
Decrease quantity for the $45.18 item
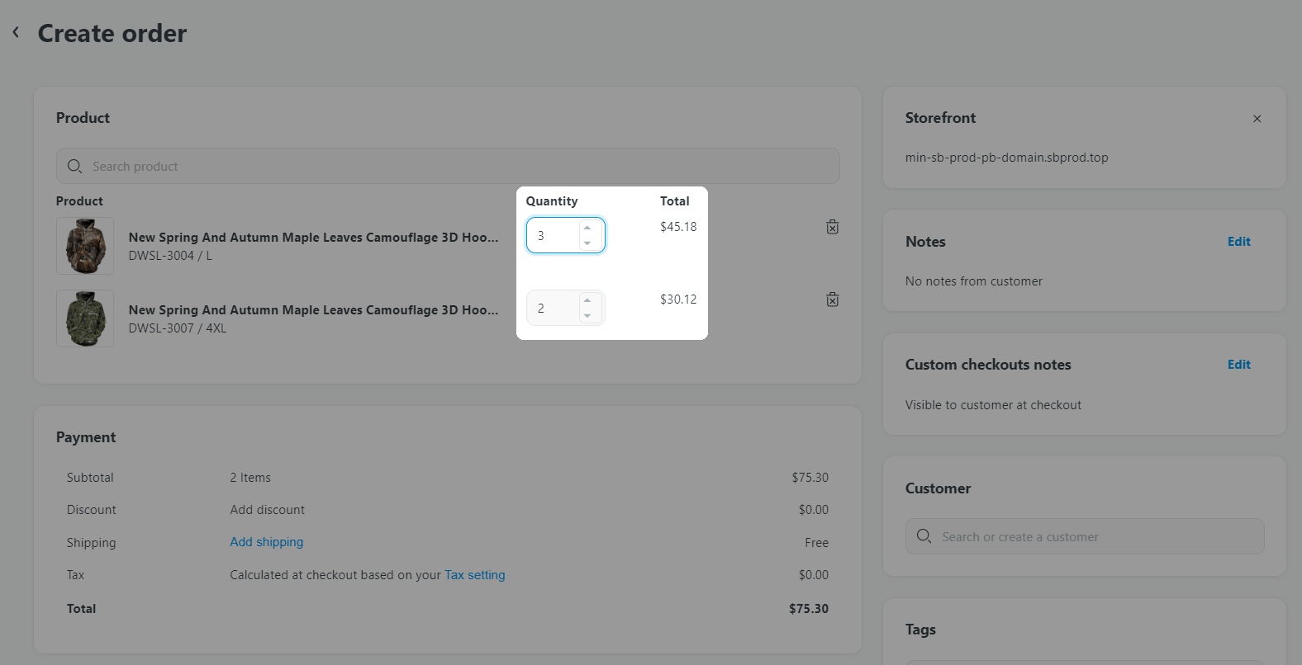click(x=587, y=243)
